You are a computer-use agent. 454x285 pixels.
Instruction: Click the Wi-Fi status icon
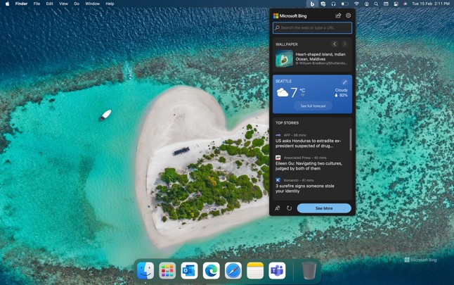coord(356,4)
